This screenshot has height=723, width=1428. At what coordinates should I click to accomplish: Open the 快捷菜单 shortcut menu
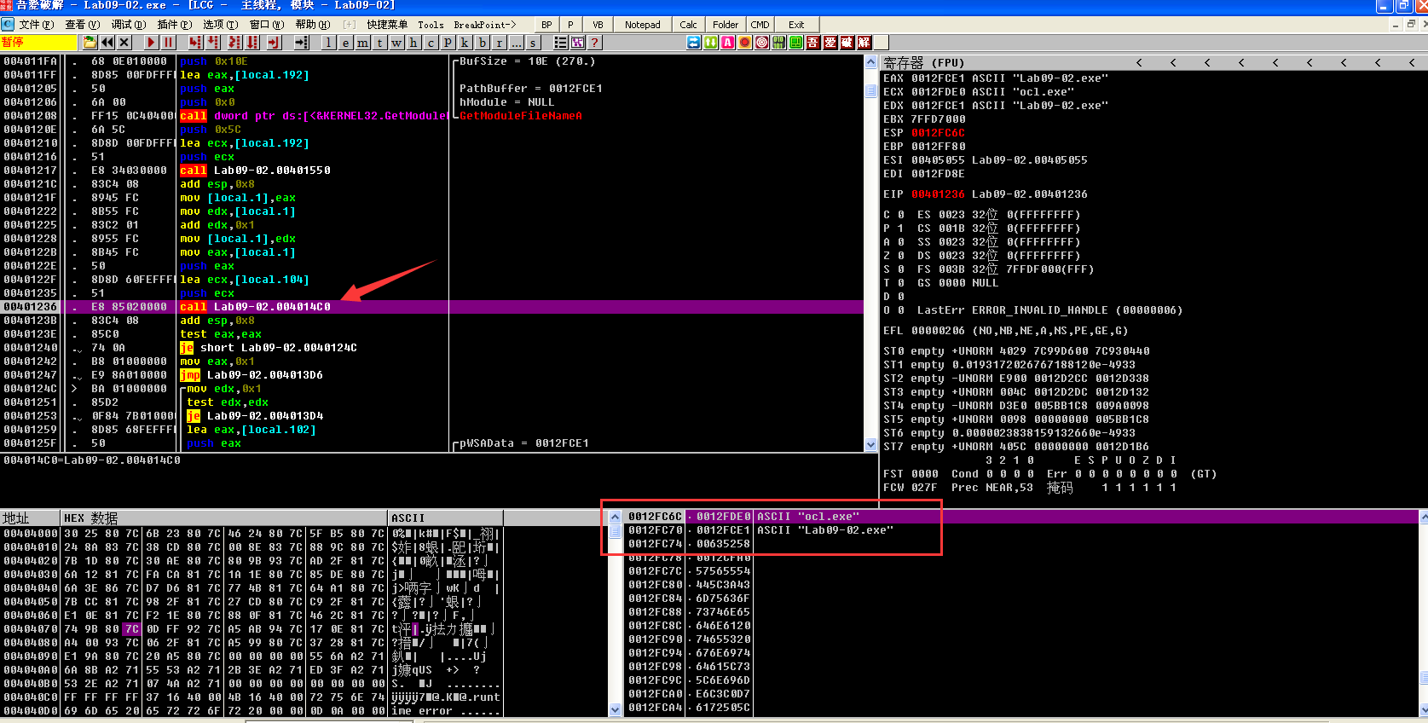pos(387,25)
